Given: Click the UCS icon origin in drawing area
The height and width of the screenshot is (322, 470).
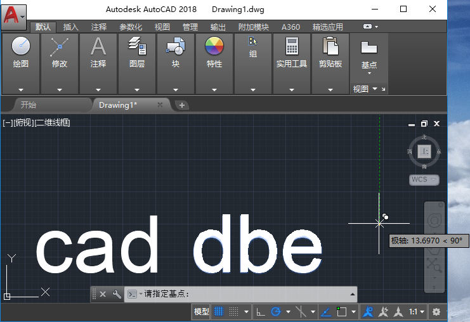Looking at the screenshot, I should (7, 297).
